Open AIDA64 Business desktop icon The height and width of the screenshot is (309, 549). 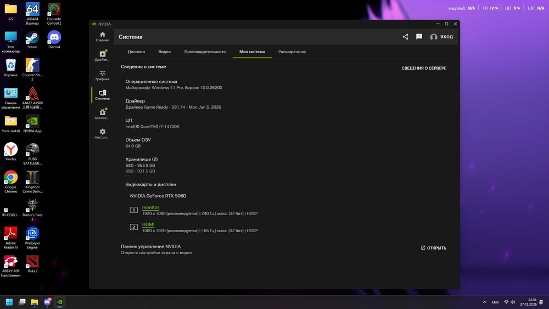pos(32,13)
